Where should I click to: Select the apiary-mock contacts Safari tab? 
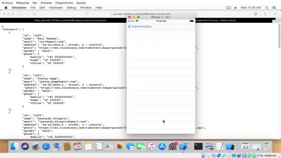70,20
